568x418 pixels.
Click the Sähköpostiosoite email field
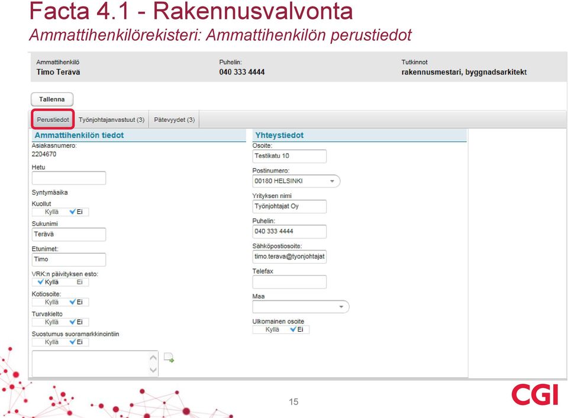pos(289,257)
